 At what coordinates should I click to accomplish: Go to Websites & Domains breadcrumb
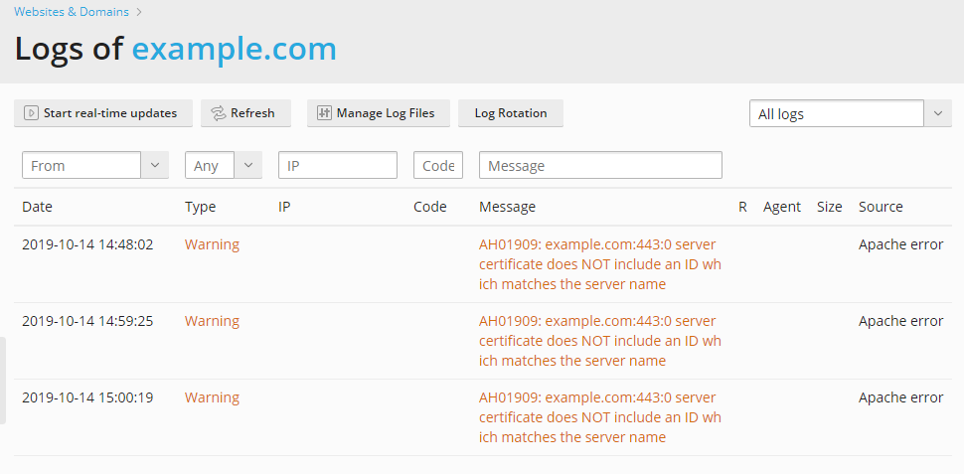coord(71,12)
